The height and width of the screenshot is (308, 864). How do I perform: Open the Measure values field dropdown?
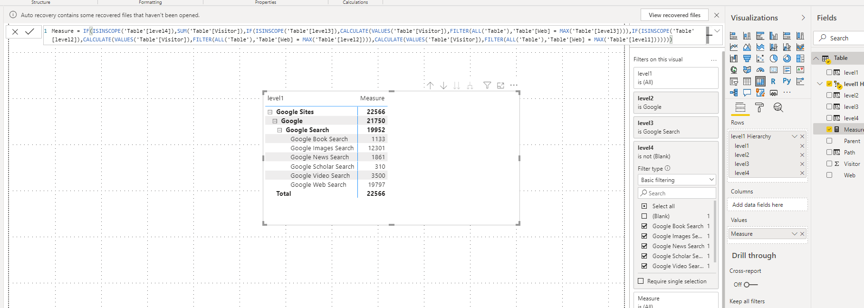pos(794,234)
